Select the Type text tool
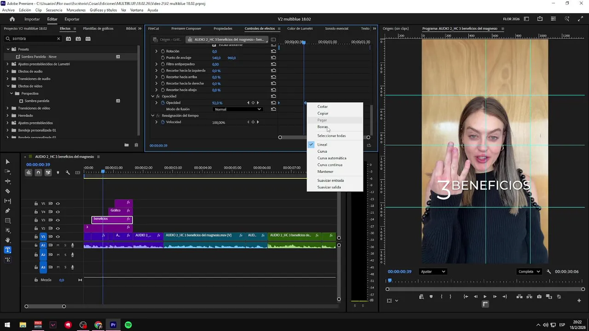The height and width of the screenshot is (331, 589). click(x=7, y=250)
